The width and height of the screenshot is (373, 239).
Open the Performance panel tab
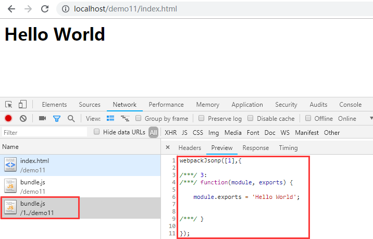(166, 105)
